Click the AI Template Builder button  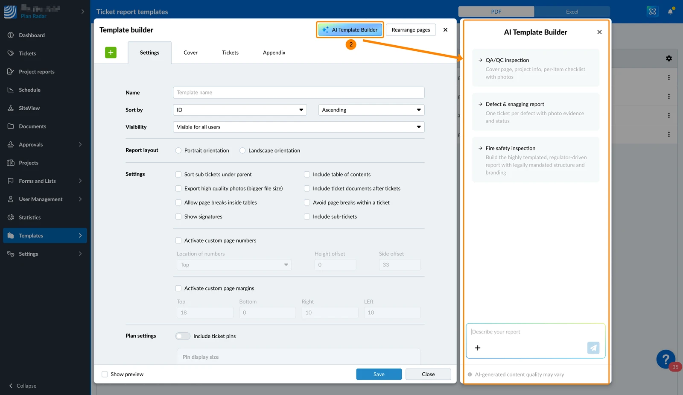(x=350, y=30)
